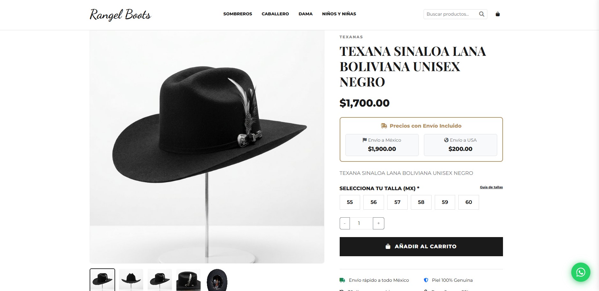
Task: Click the green delivery truck icon
Action: (342, 280)
